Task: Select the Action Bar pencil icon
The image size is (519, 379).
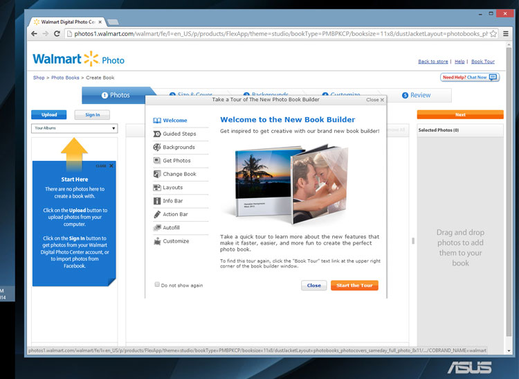Action: [x=157, y=215]
